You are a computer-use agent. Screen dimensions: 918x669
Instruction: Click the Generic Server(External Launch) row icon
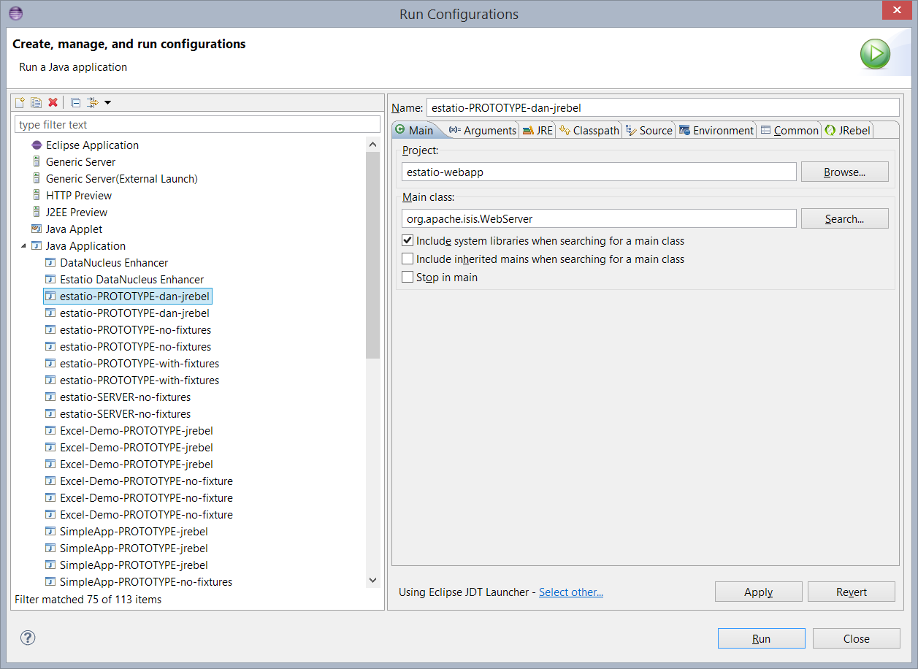(x=37, y=179)
